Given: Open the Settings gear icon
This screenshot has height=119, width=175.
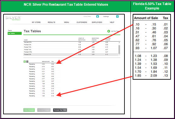Looking at the screenshot, I should [117, 16].
